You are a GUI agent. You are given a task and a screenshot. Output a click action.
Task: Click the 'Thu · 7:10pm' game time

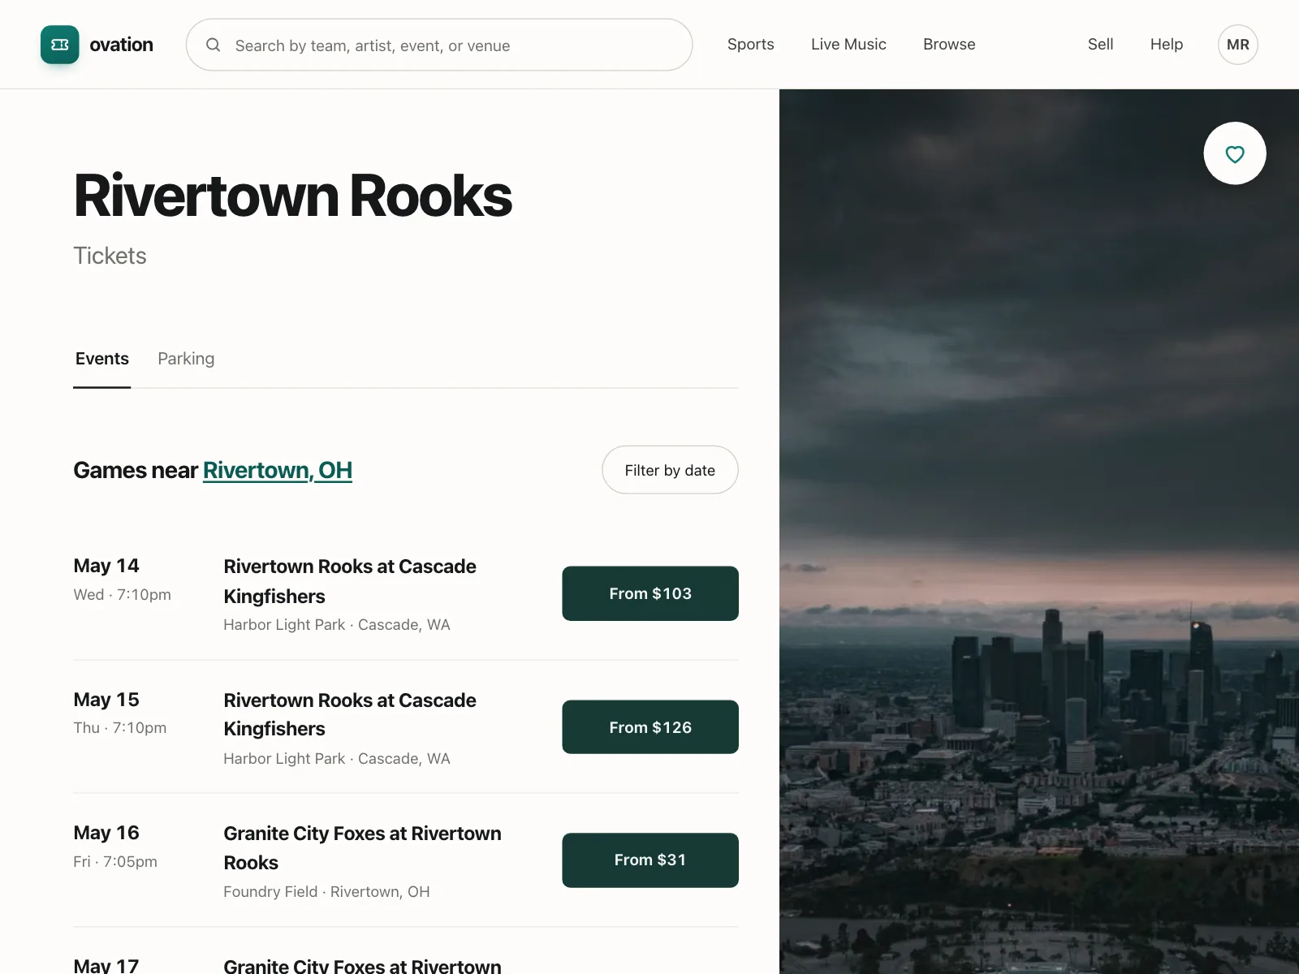pos(120,728)
